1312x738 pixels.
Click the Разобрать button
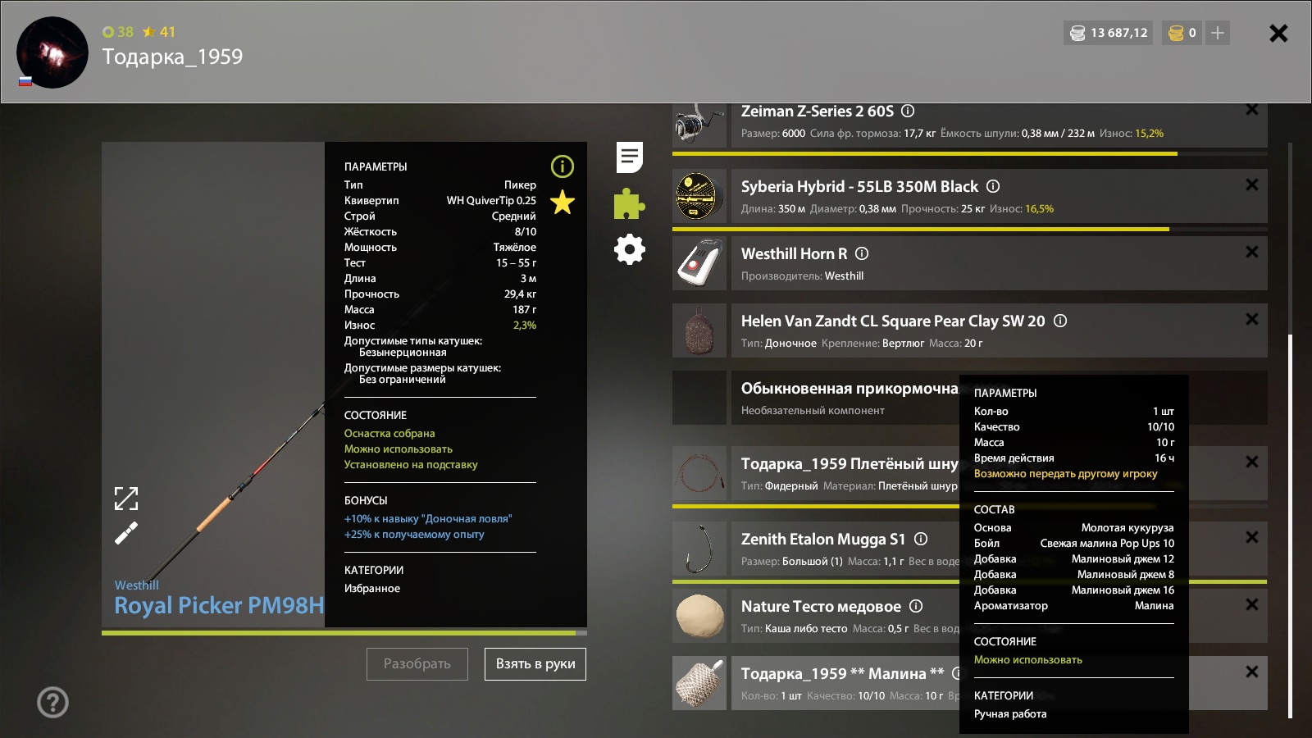pos(417,663)
